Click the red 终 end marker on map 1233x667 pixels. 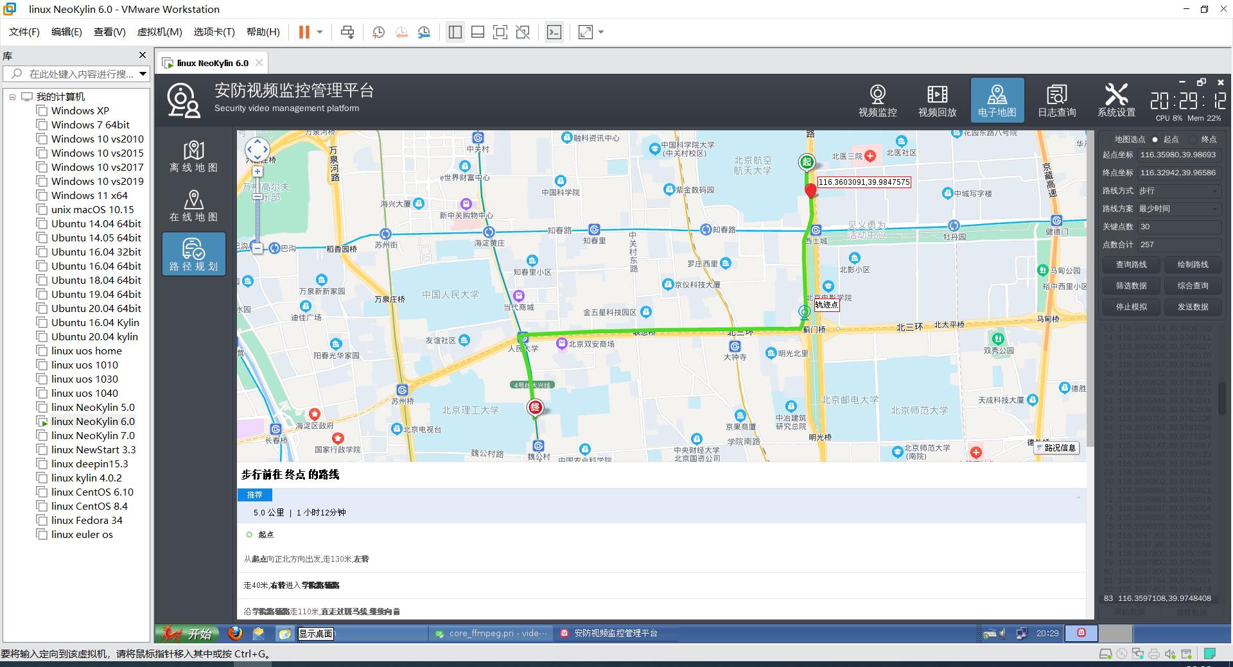coord(535,407)
